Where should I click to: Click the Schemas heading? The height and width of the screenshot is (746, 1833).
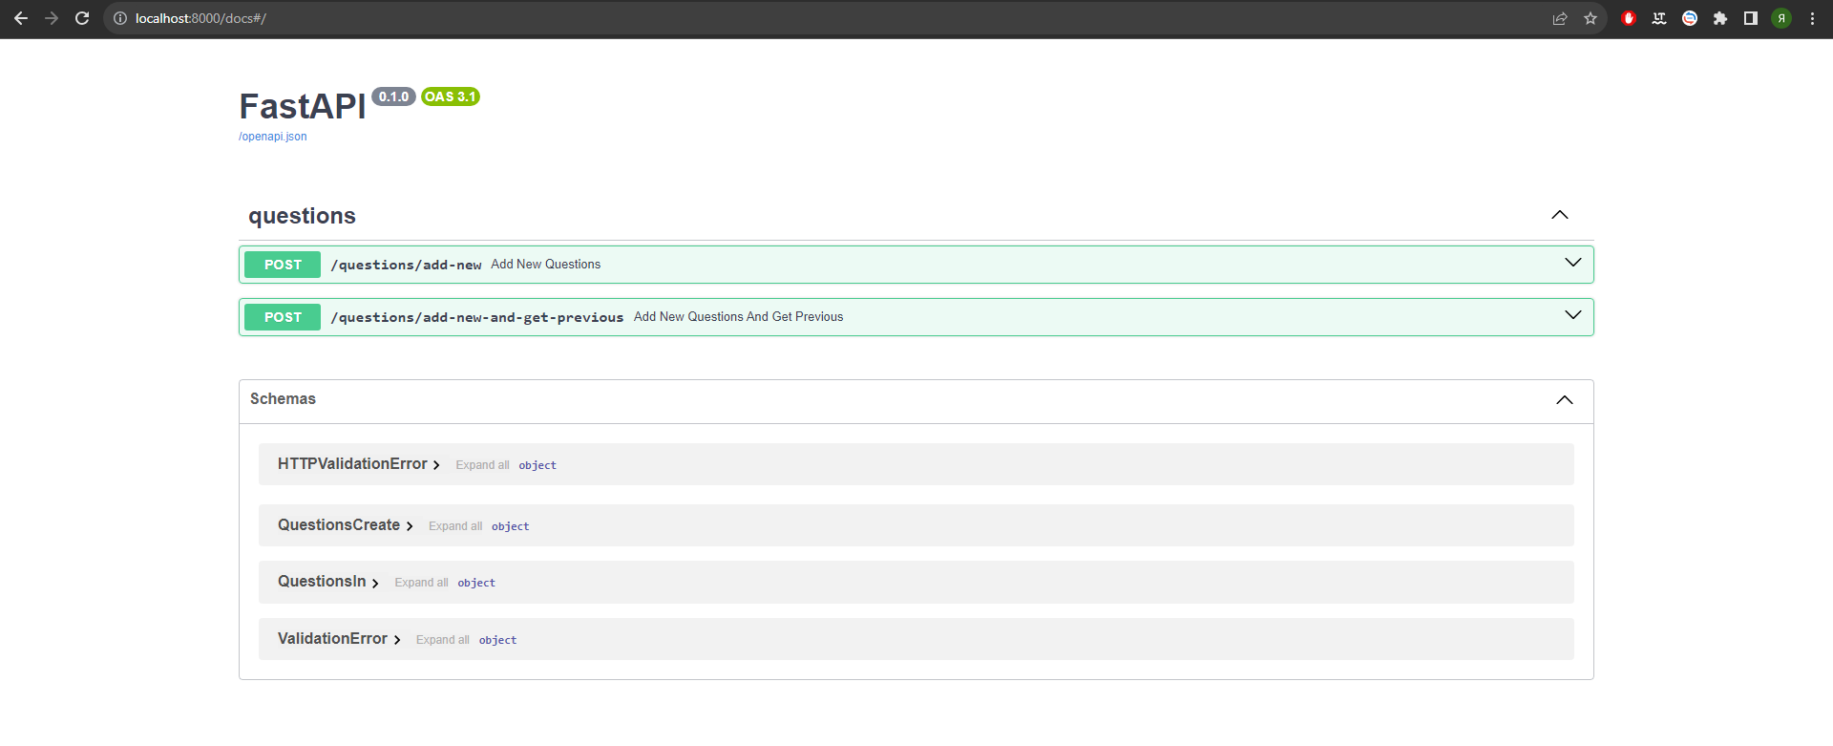pos(283,399)
